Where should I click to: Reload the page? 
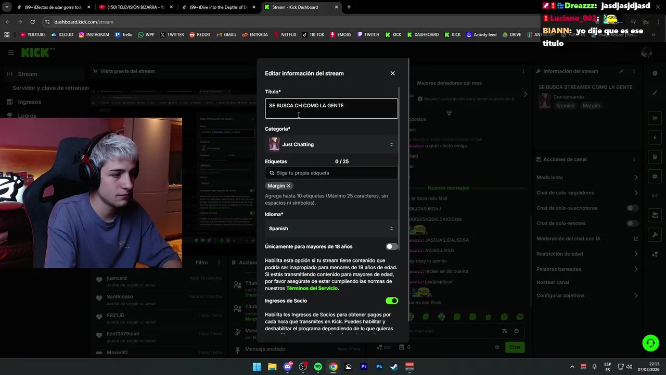click(32, 22)
